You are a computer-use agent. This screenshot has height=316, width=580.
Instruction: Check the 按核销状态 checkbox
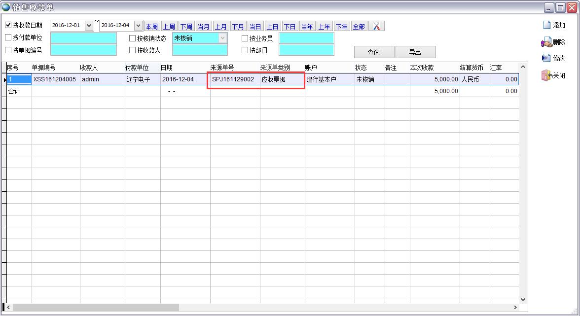coord(132,38)
